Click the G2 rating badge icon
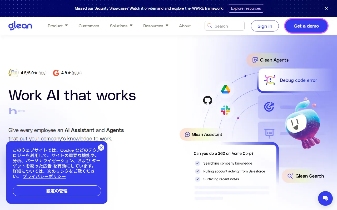 (x=56, y=73)
